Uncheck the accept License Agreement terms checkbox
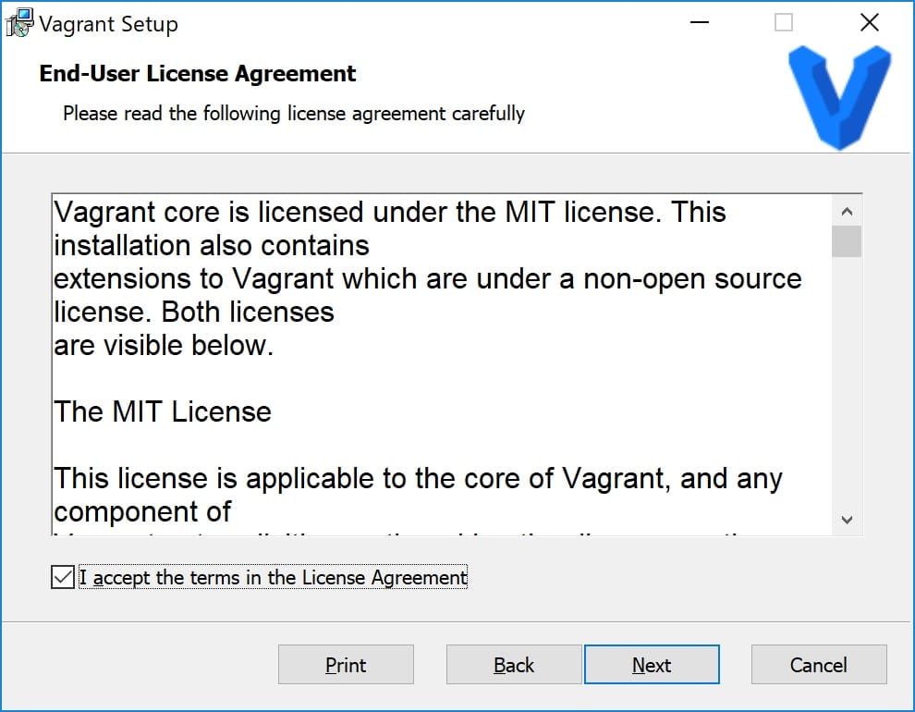 [x=63, y=577]
